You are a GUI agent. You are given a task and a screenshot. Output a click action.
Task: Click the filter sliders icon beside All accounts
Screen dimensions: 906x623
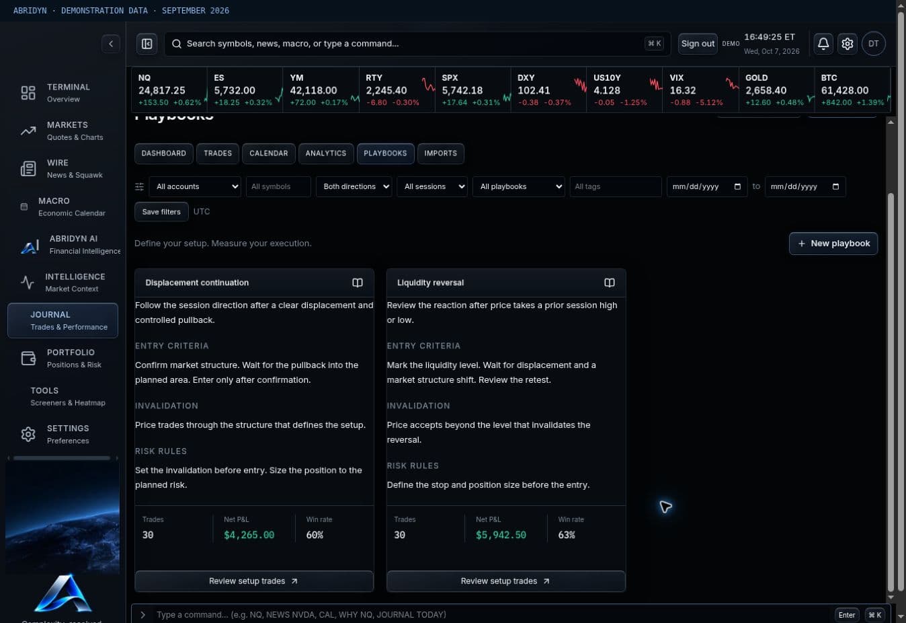coord(139,187)
